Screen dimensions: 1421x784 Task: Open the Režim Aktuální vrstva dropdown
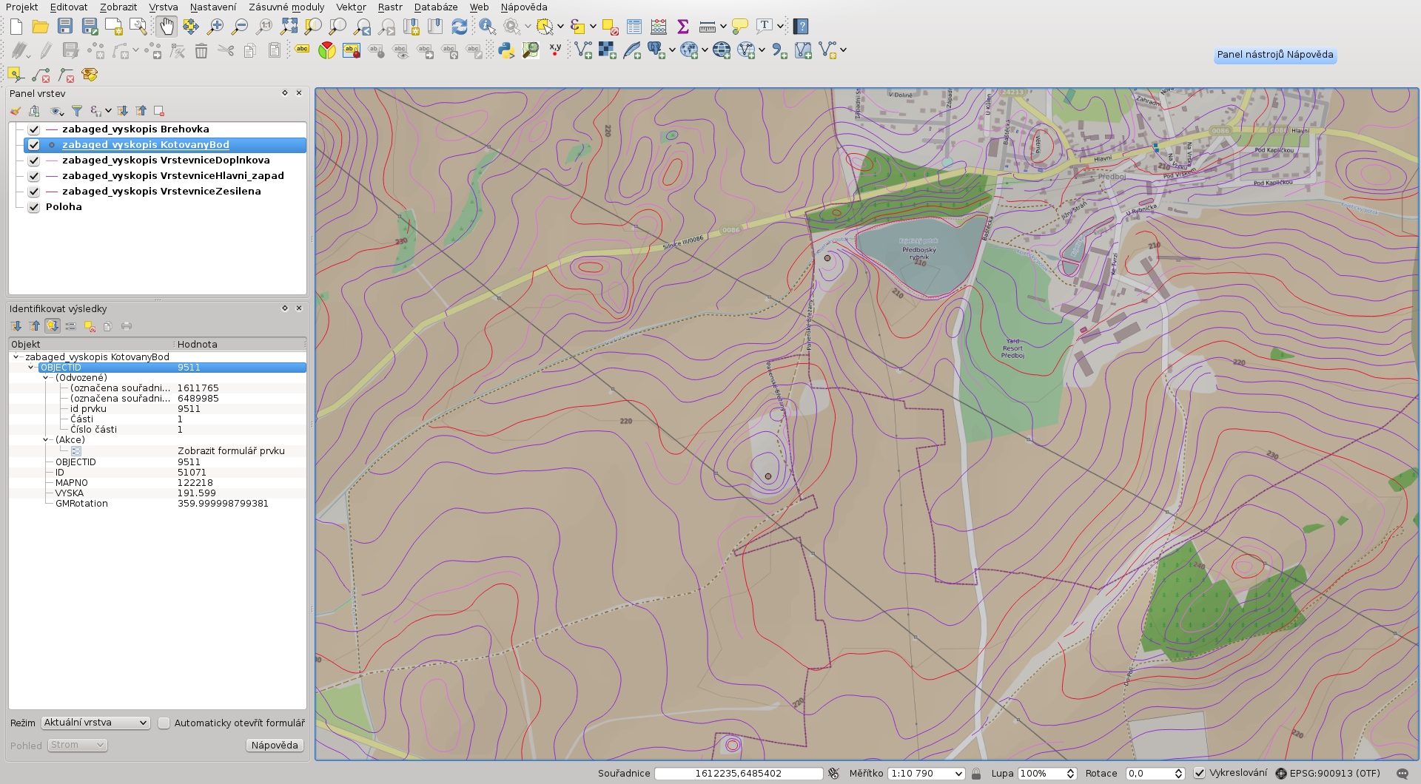click(95, 723)
